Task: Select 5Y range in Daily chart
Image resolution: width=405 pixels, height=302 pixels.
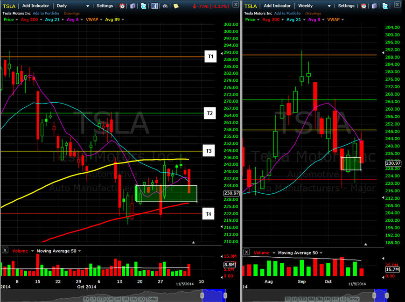Action: pos(86,299)
